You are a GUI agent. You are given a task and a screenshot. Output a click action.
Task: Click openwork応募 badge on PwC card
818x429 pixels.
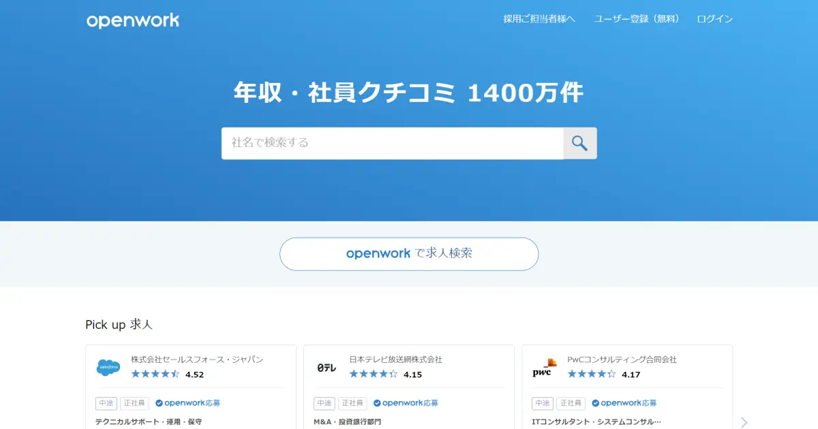[x=624, y=403]
